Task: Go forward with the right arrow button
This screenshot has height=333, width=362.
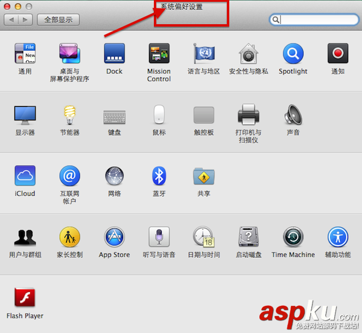Action: 25,20
